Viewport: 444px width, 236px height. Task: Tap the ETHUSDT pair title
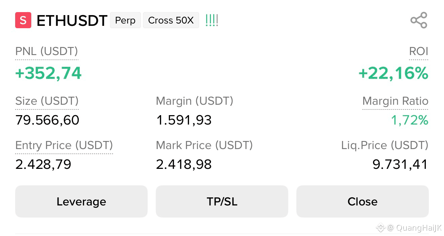[x=72, y=20]
